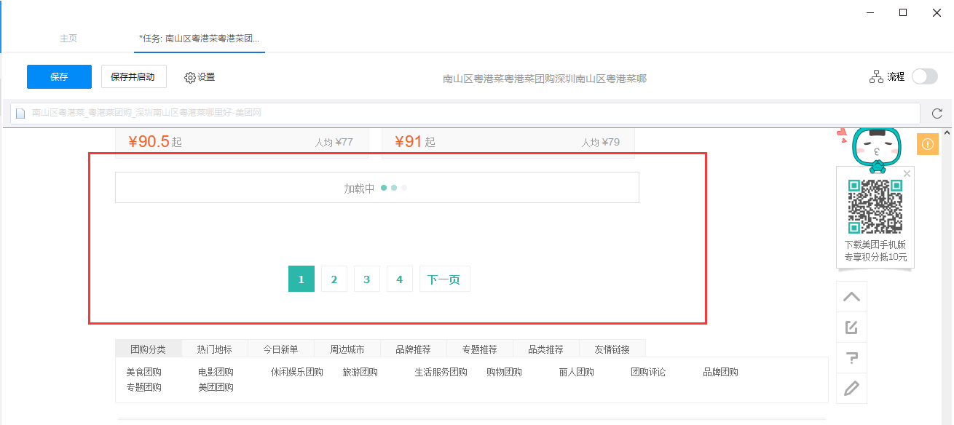Click the 流程 flowchart icon
This screenshot has height=425, width=954.
coord(876,76)
